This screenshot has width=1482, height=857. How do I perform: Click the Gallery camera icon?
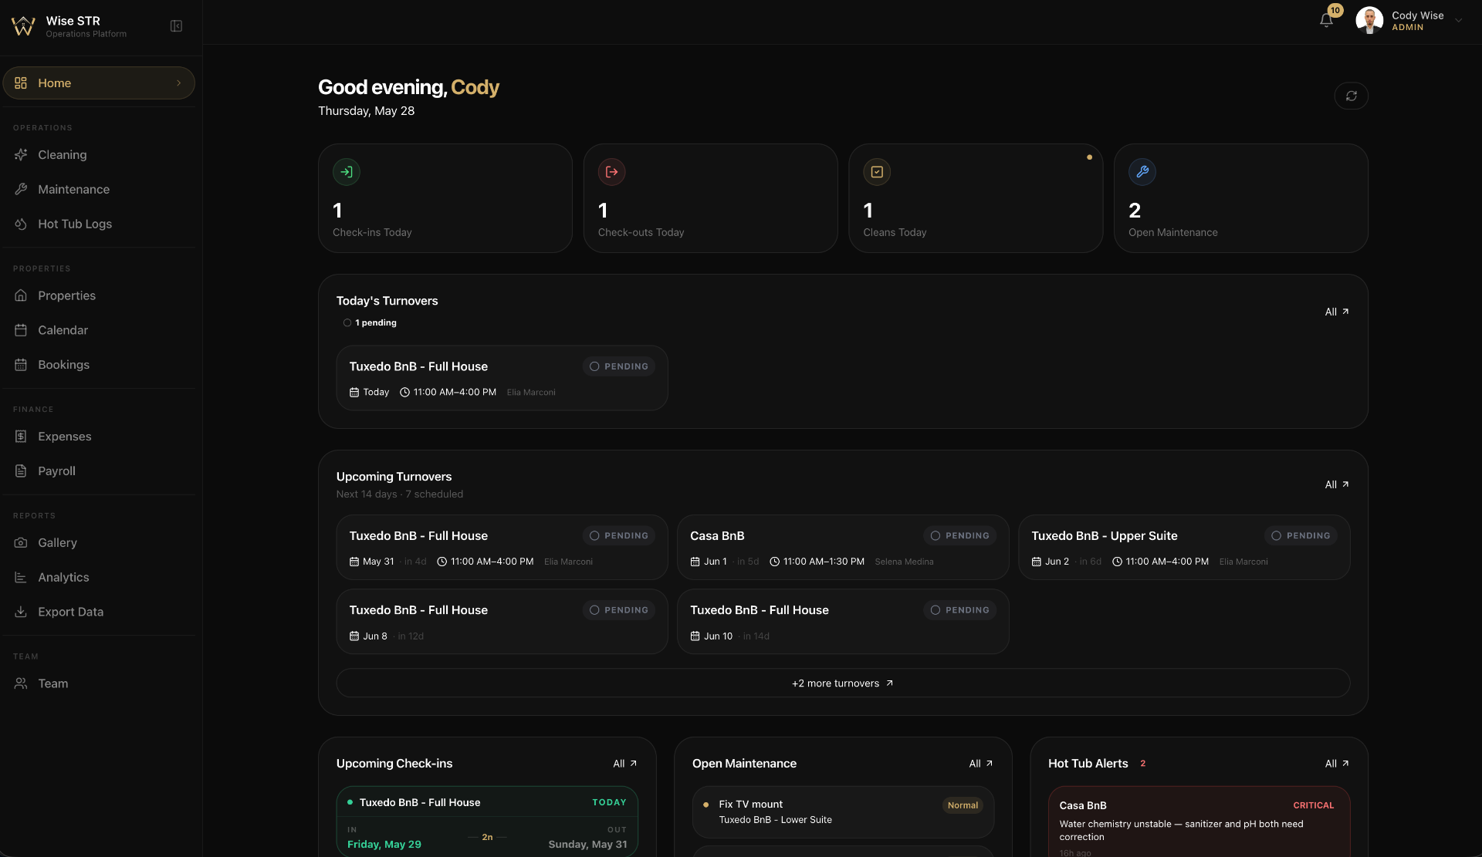21,543
